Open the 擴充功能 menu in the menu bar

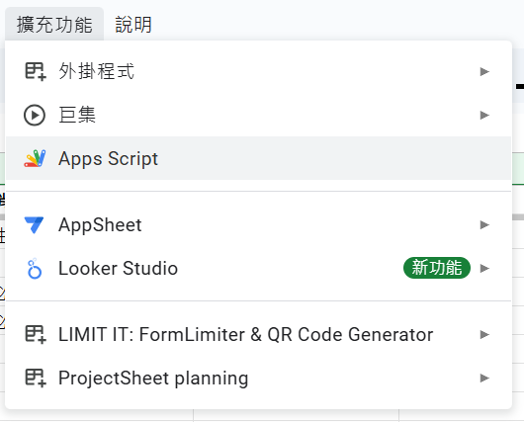click(x=54, y=25)
